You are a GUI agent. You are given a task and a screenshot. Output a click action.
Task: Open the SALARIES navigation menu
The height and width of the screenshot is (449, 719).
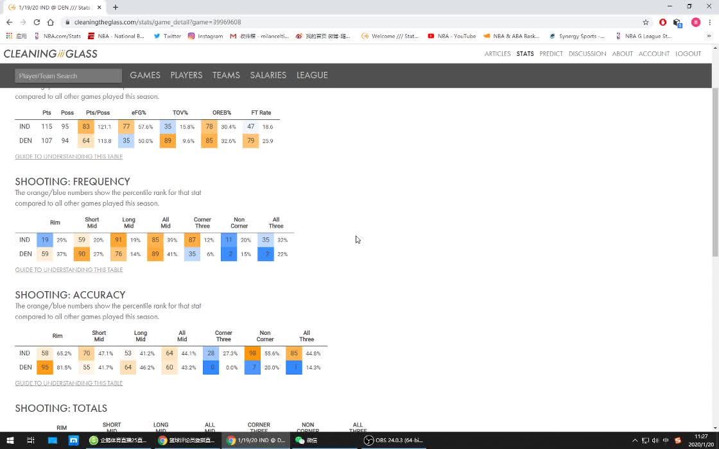[x=268, y=75]
